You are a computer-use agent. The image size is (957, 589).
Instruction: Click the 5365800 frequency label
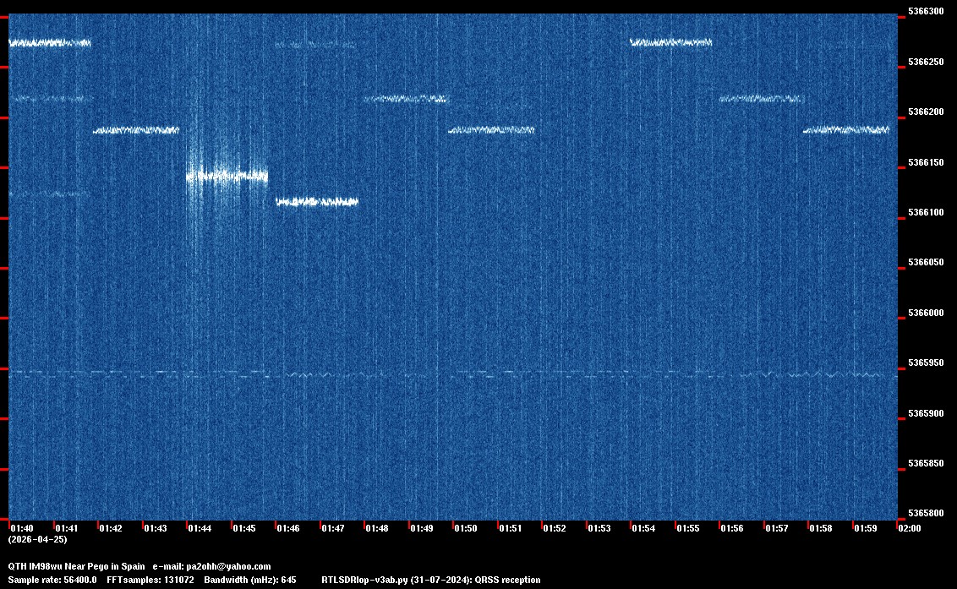[x=925, y=514]
